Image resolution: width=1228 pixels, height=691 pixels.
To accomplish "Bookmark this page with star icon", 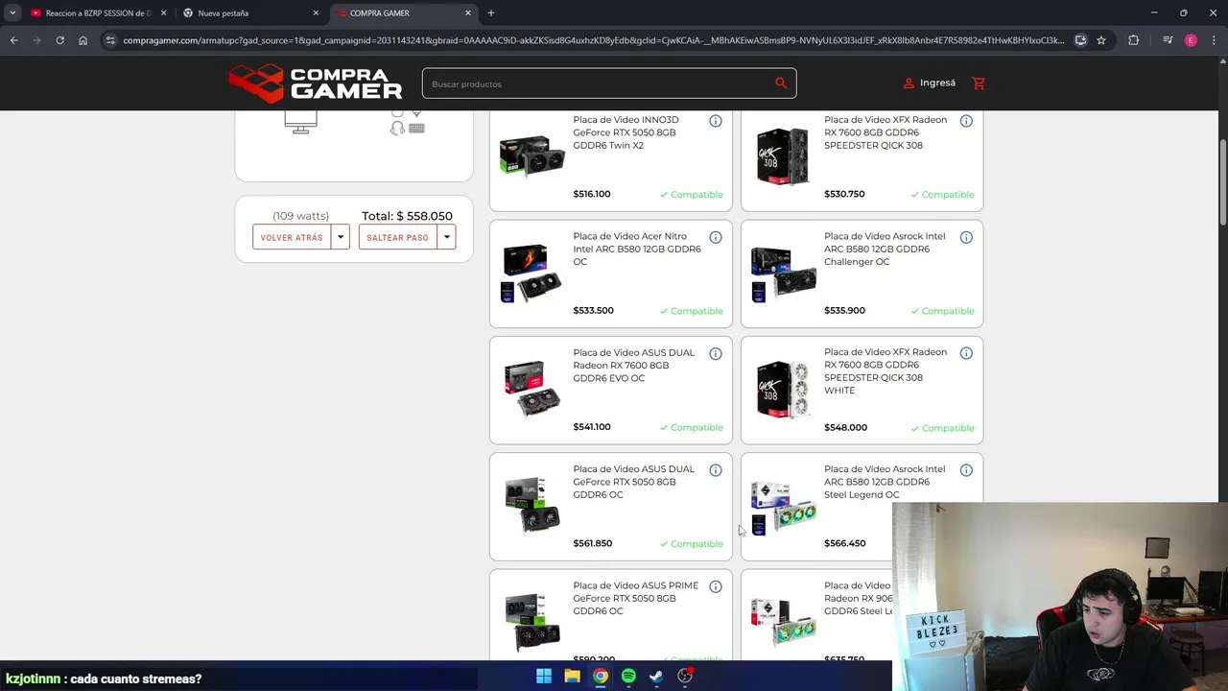I will click(1101, 40).
